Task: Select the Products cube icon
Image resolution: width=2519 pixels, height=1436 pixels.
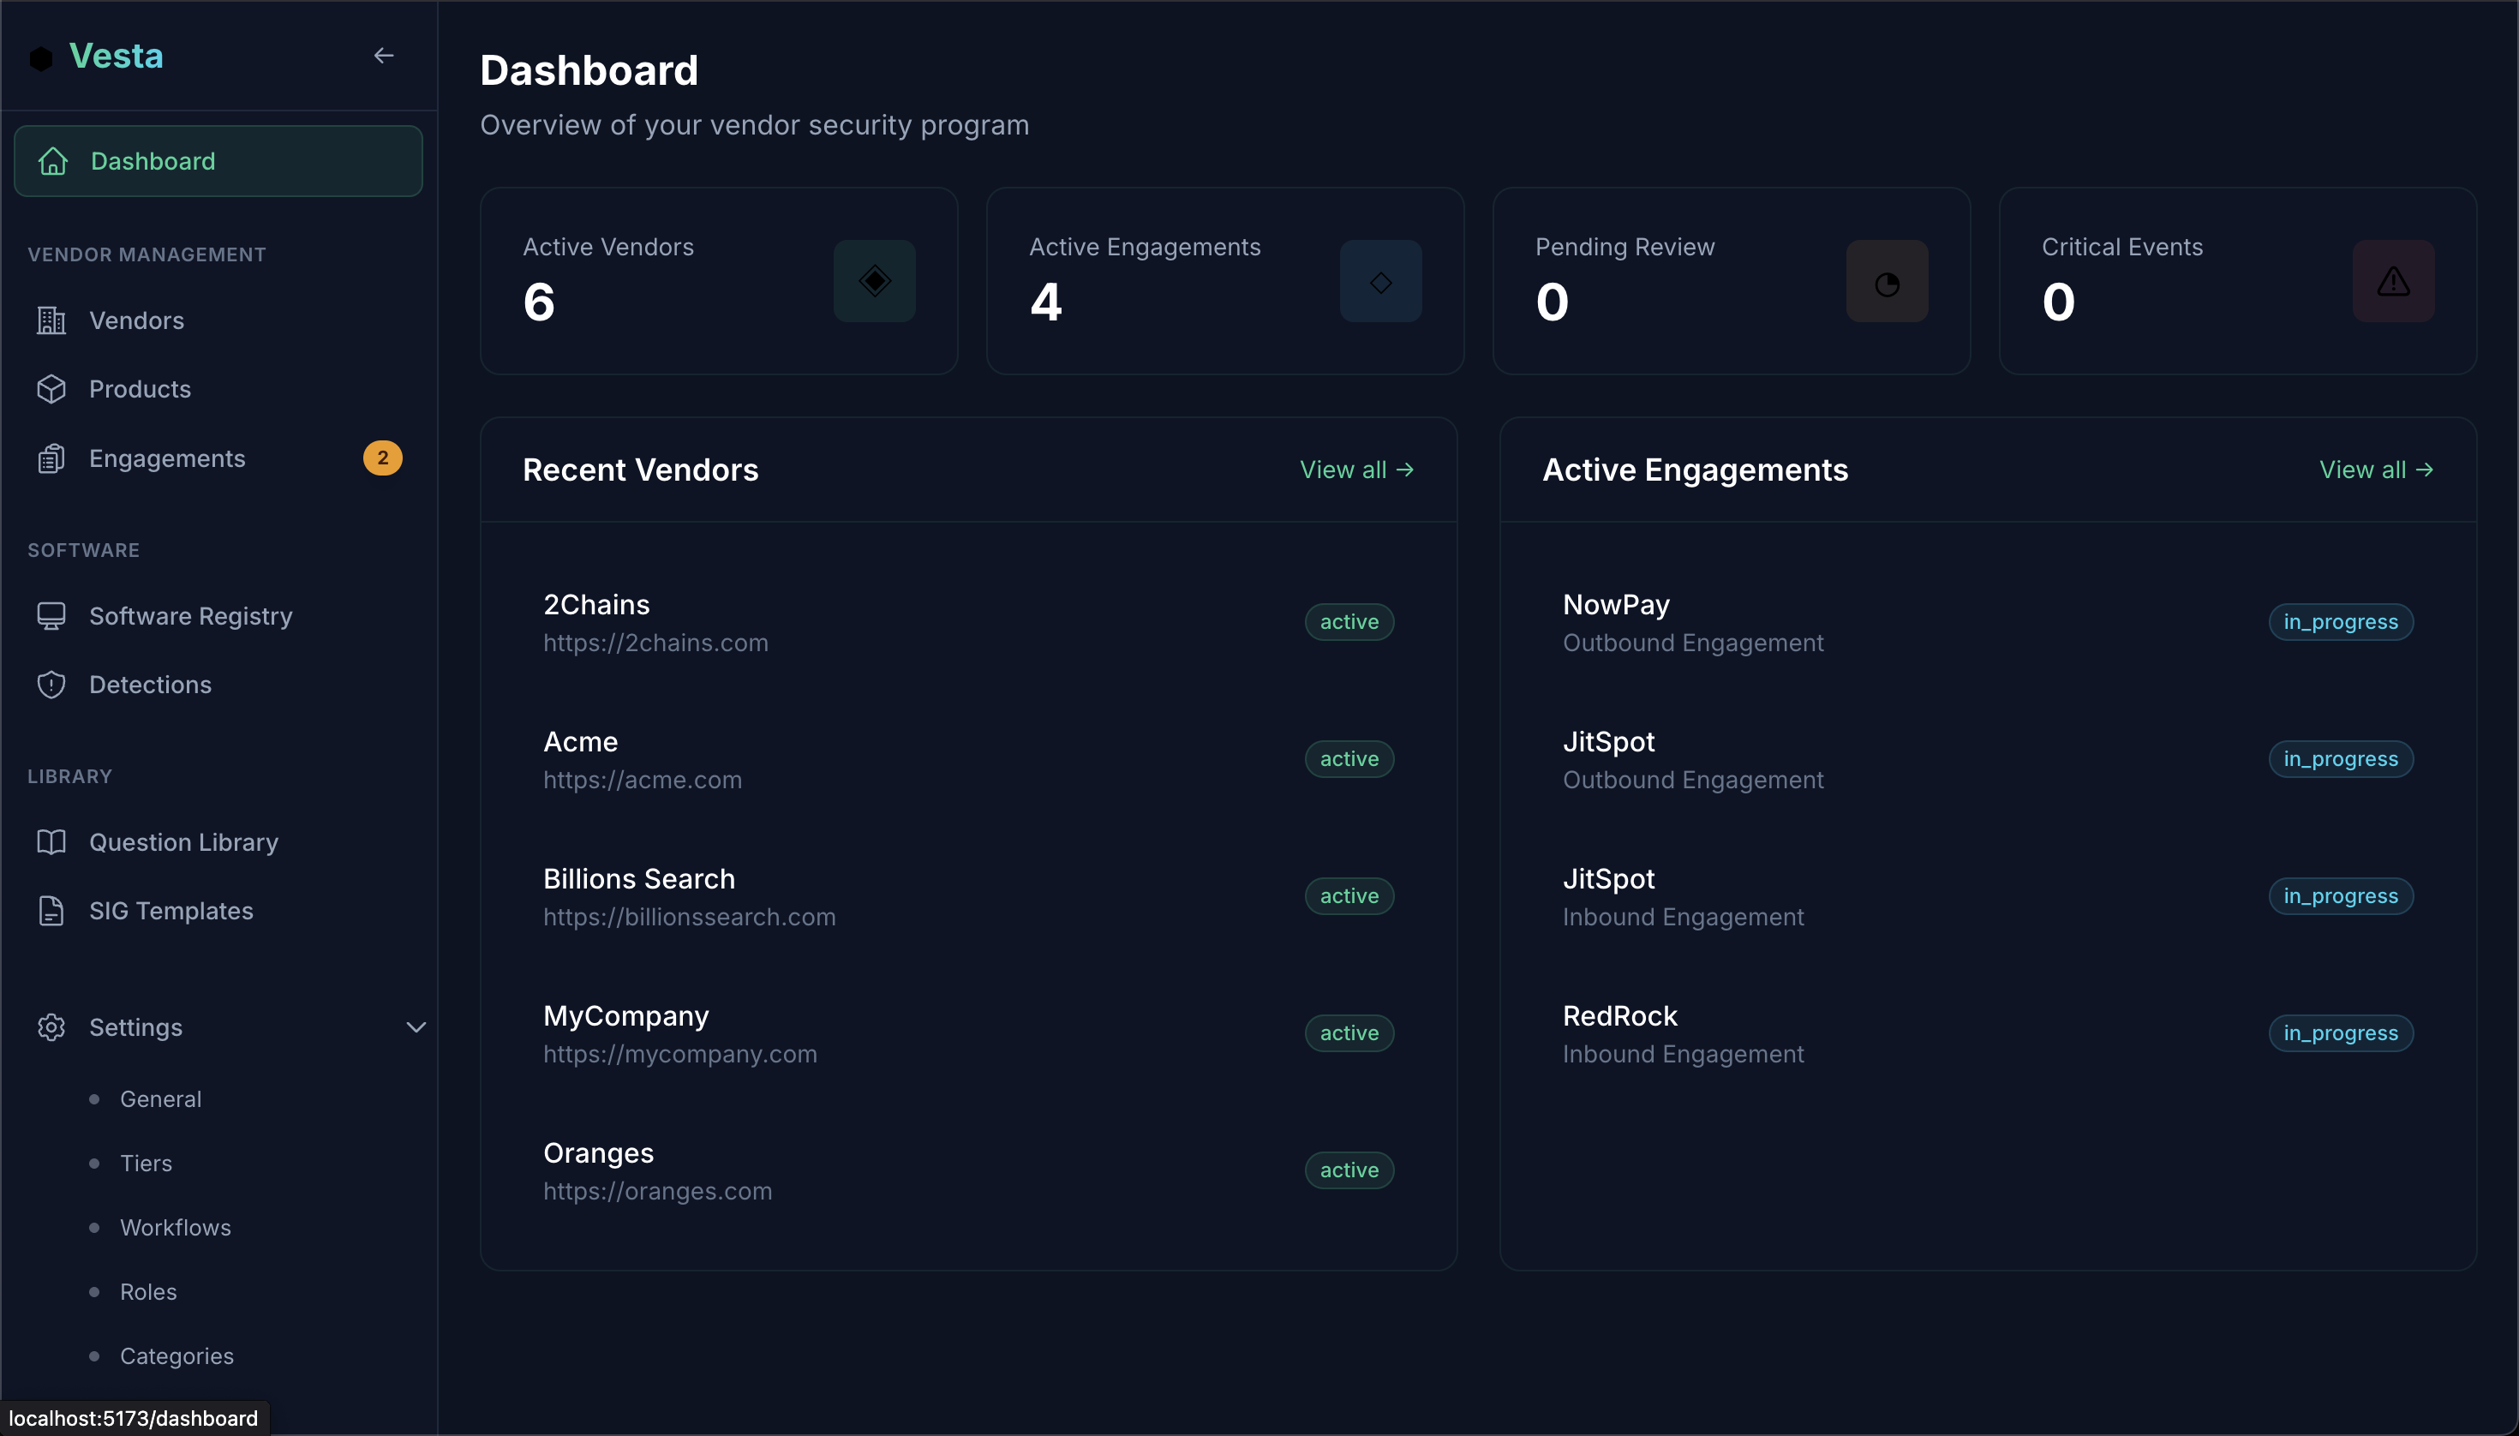Action: [x=51, y=389]
